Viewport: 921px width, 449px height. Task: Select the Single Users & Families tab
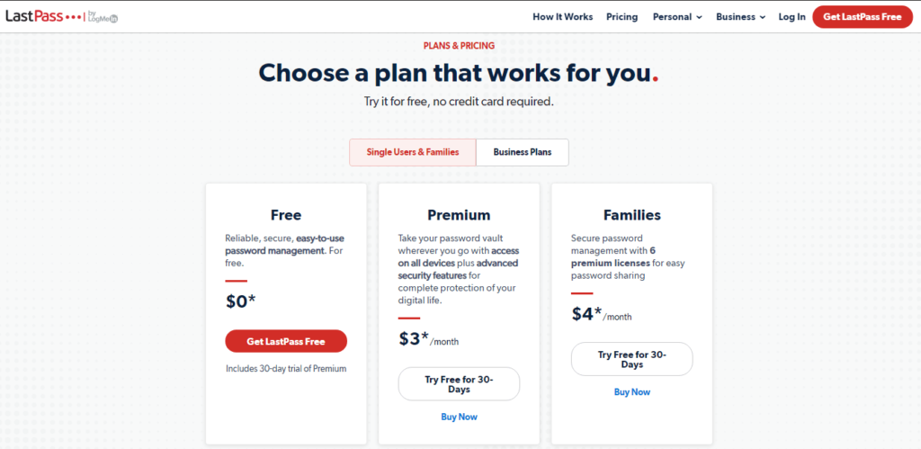tap(413, 152)
